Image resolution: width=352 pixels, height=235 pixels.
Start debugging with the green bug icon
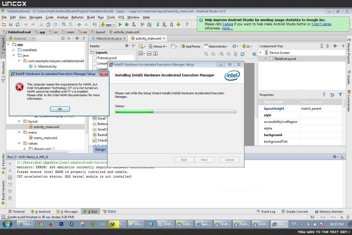click(x=127, y=24)
